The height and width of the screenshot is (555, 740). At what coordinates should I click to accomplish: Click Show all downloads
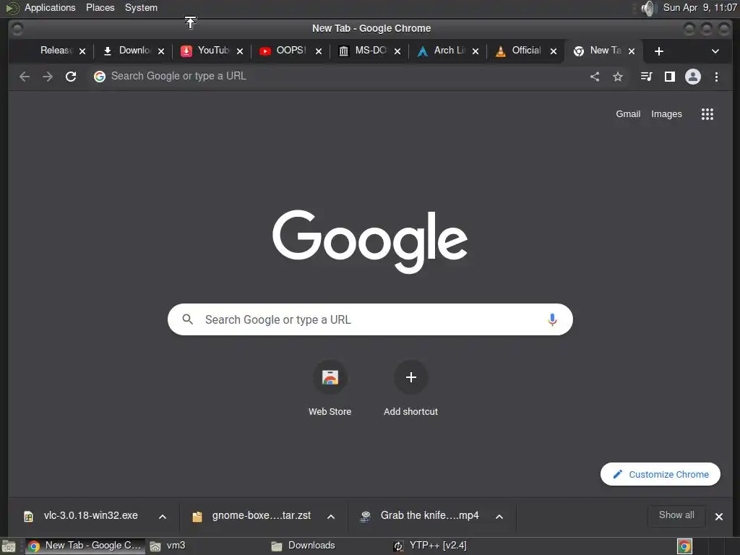coord(676,515)
